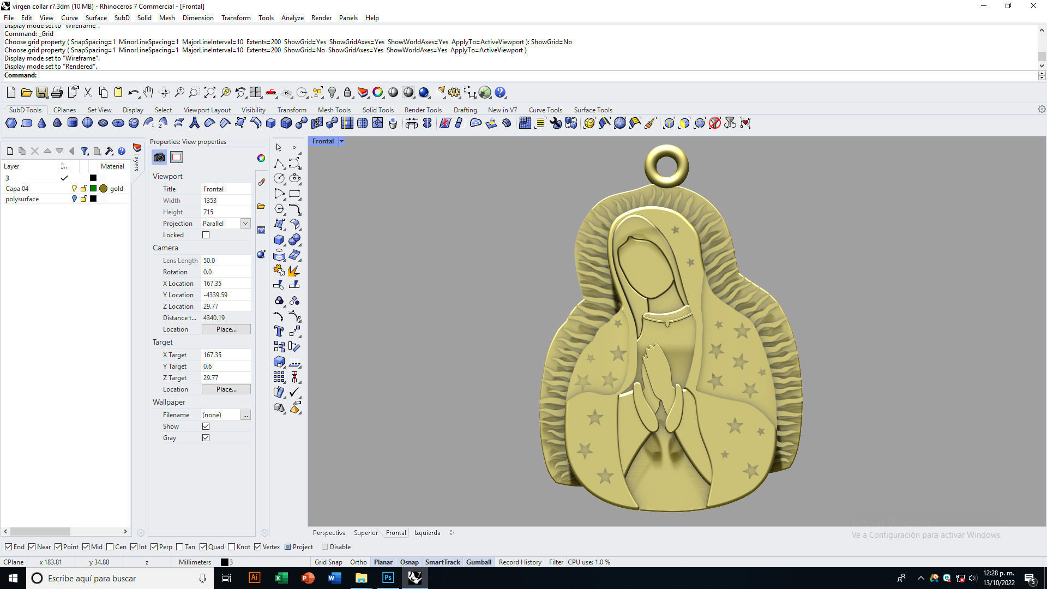Click the green color swatch of Capa 04
Viewport: 1047px width, 589px height.
click(93, 189)
